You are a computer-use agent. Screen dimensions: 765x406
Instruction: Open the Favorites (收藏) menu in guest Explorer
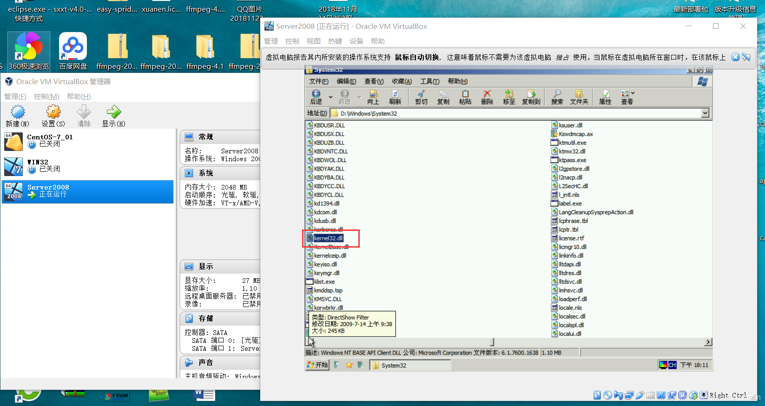point(402,81)
